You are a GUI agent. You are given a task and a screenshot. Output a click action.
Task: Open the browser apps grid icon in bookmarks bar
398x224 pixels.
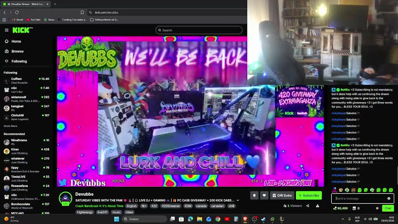4,20
